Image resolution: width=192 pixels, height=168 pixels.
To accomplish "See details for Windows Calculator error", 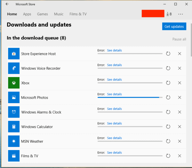I will pos(114,123).
